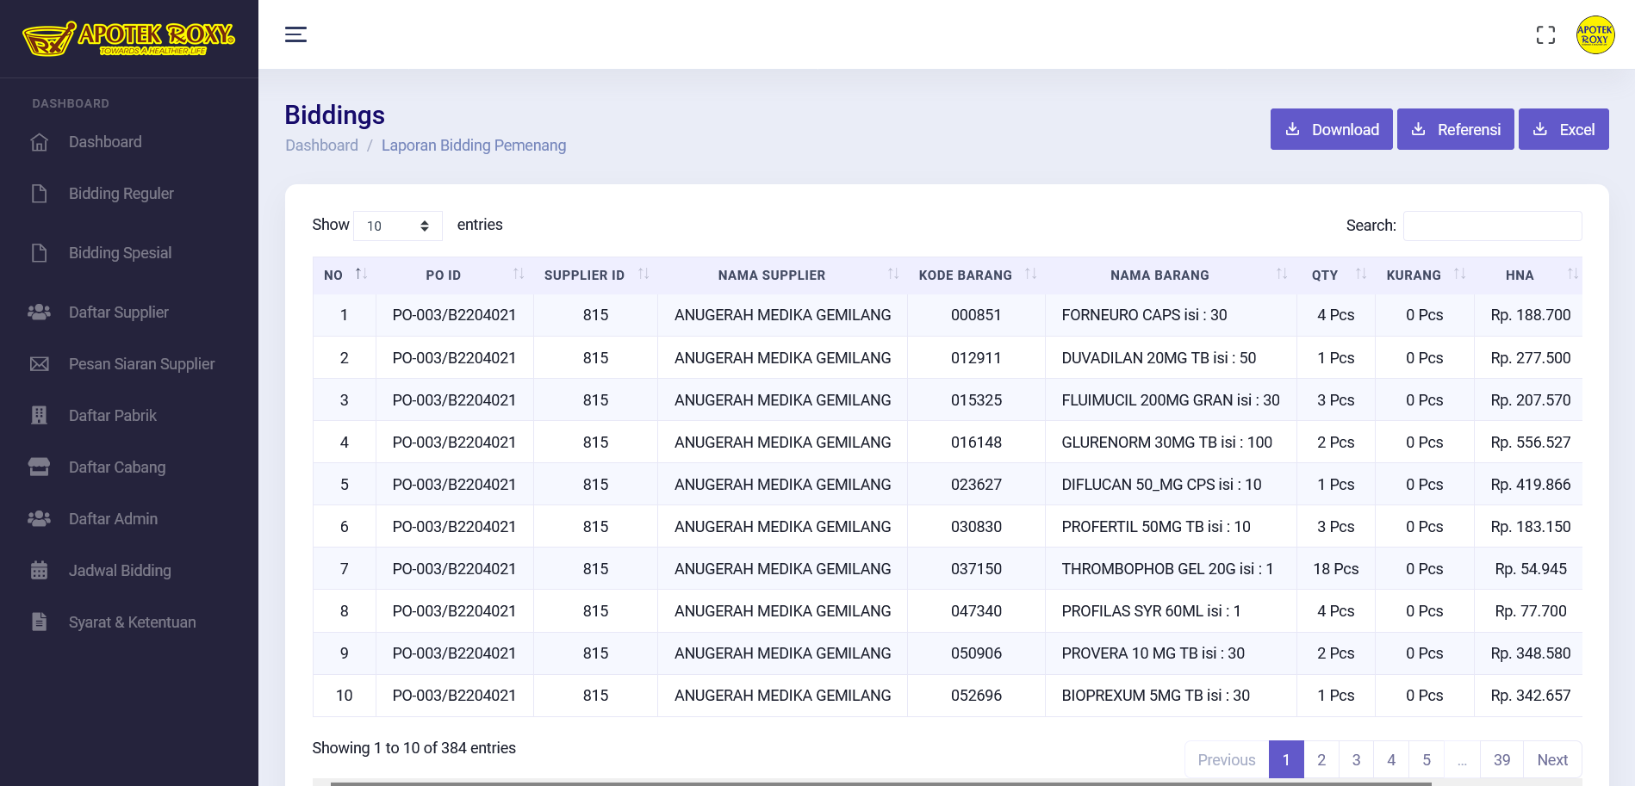
Task: Click the 18 Pcs quantity cell
Action: click(1335, 569)
